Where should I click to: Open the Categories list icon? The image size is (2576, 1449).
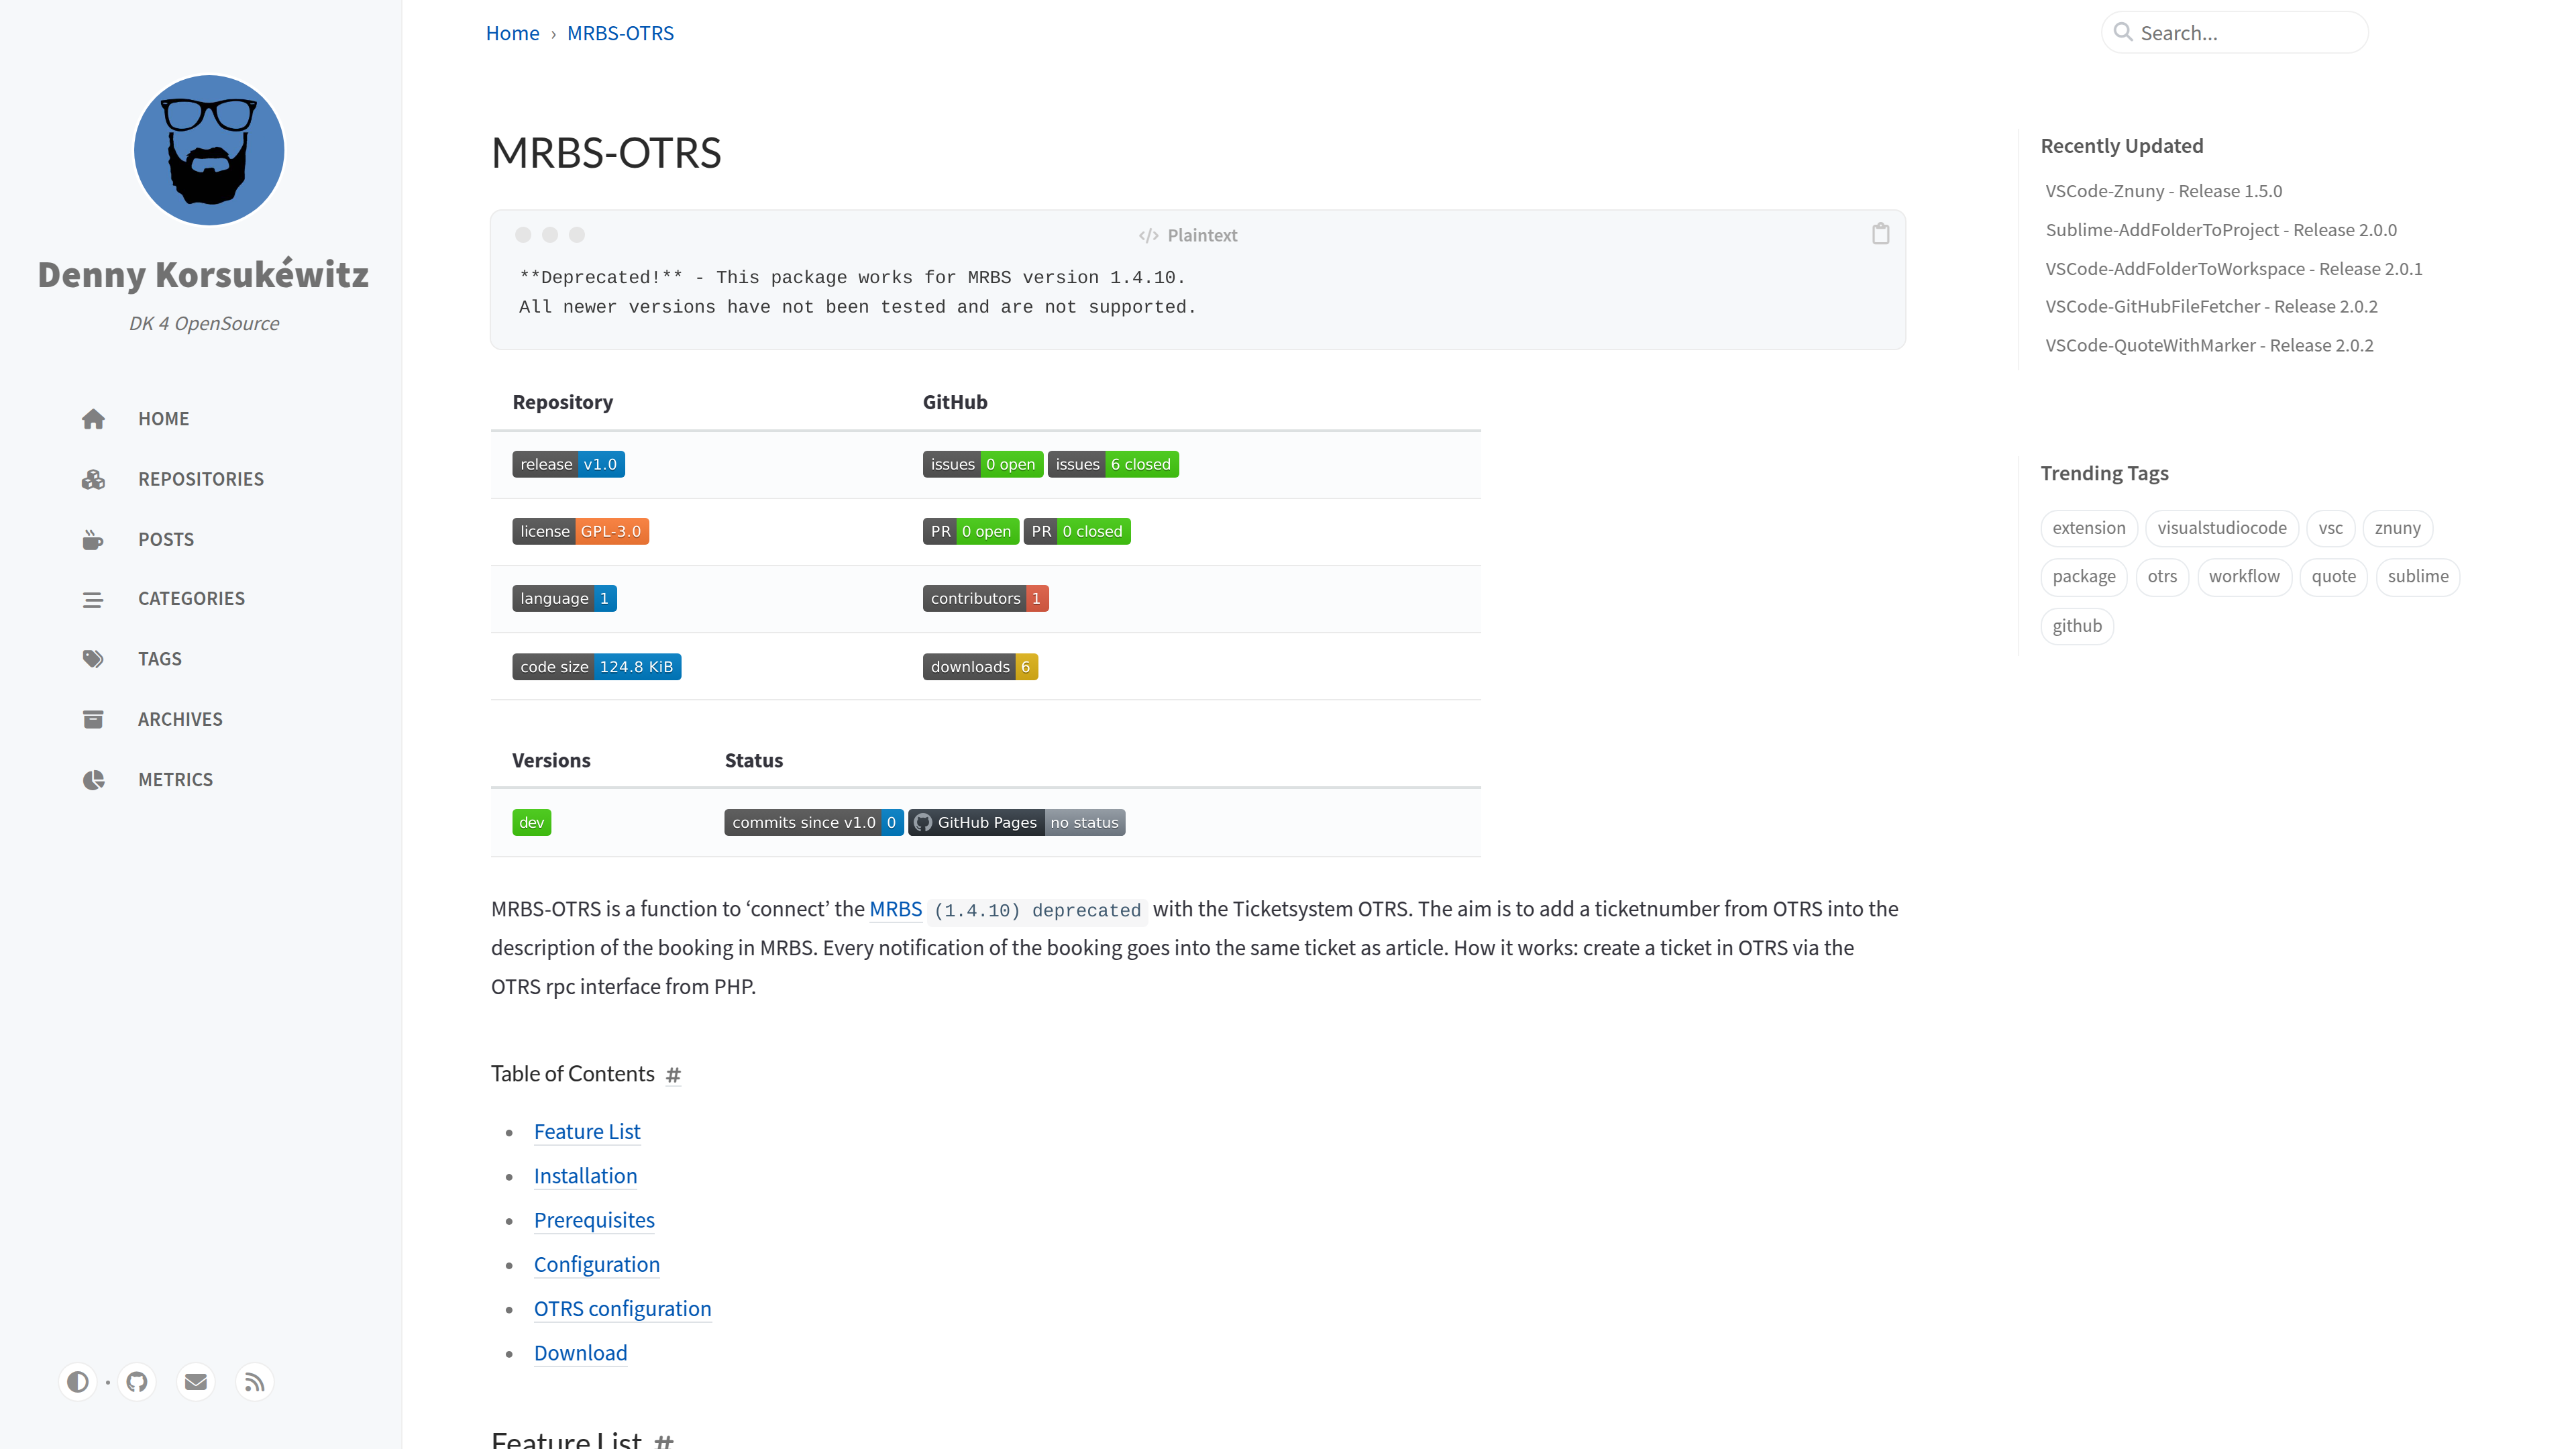pyautogui.click(x=93, y=599)
